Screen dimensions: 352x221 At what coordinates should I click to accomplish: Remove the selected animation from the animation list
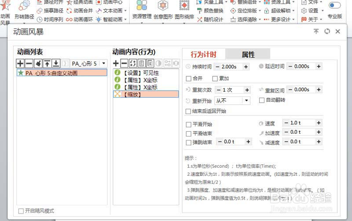[29, 63]
